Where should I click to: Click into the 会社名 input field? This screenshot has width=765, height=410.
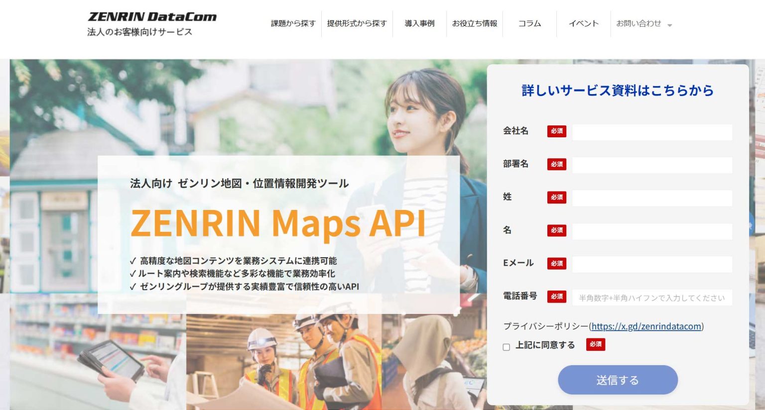652,132
